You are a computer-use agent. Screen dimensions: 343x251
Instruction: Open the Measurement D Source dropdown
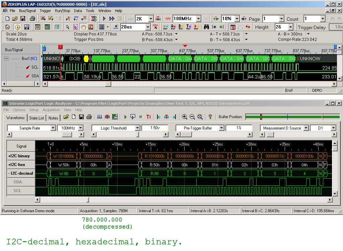click(x=306, y=128)
